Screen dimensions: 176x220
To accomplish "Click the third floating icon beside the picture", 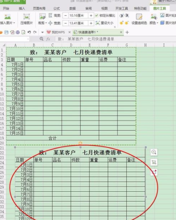I will click(154, 172).
